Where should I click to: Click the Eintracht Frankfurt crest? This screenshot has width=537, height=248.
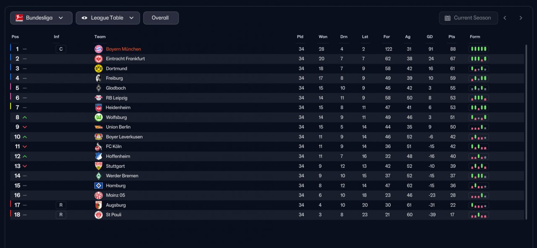(99, 59)
